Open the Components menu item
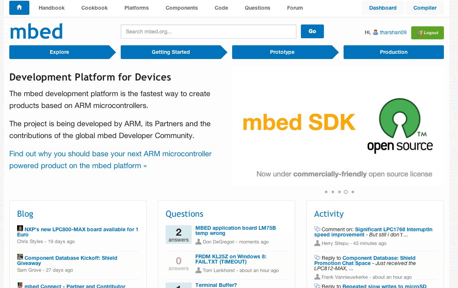This screenshot has height=288, width=458. [182, 8]
